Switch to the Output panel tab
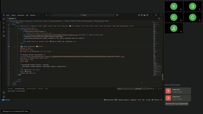 tap(20, 89)
